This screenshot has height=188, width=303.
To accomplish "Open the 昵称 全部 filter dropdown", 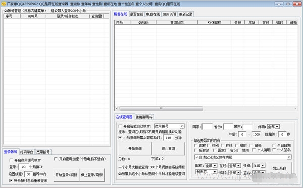I will point(211,166).
